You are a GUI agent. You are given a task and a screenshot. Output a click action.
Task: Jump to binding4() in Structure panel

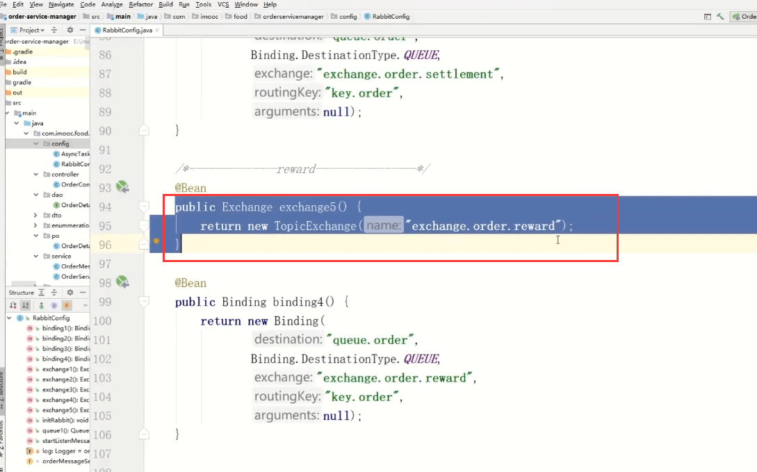tap(58, 359)
